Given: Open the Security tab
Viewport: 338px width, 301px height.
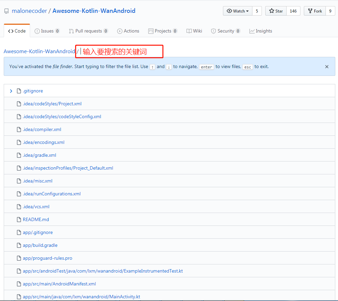Looking at the screenshot, I should (x=225, y=31).
